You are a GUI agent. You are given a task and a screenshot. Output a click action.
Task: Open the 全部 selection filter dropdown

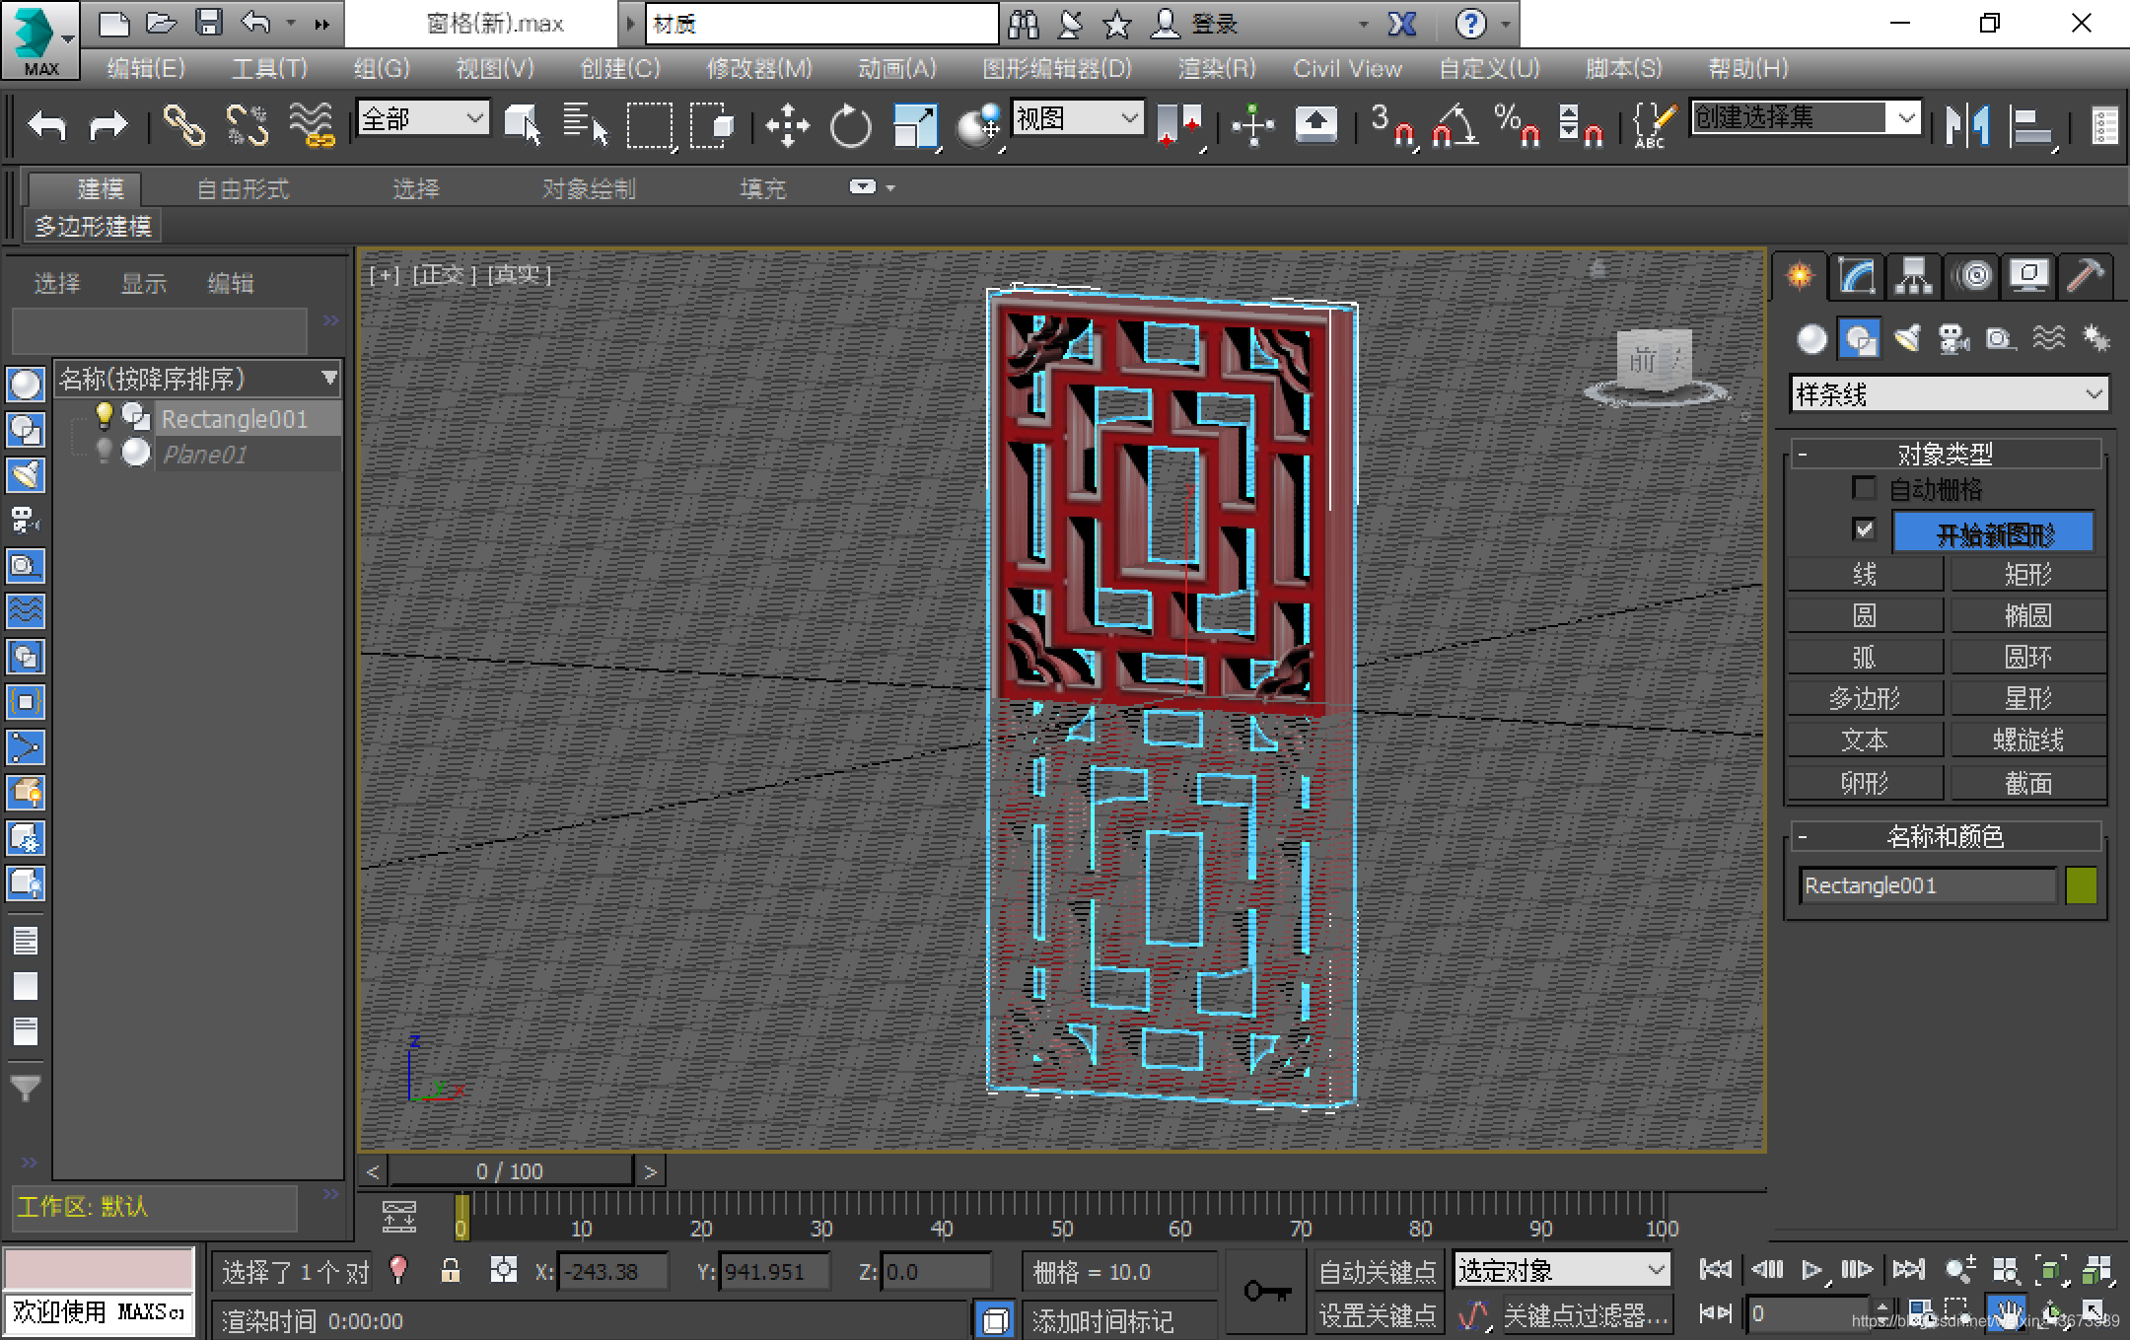[422, 119]
